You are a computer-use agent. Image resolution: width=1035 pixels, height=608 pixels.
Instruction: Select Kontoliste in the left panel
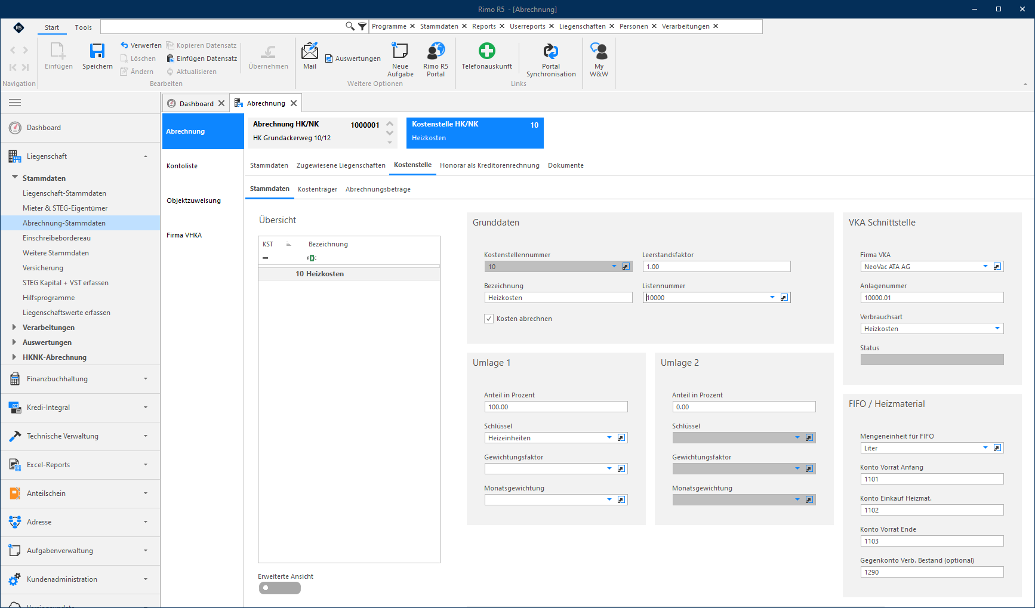[182, 166]
